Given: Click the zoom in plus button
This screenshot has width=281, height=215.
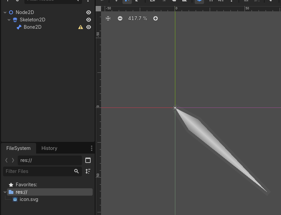Looking at the screenshot, I should click(156, 18).
